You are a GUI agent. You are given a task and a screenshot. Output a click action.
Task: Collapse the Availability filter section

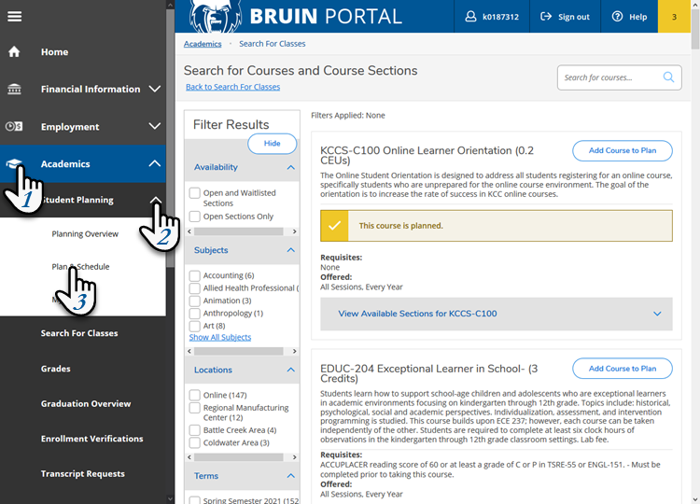(x=290, y=167)
